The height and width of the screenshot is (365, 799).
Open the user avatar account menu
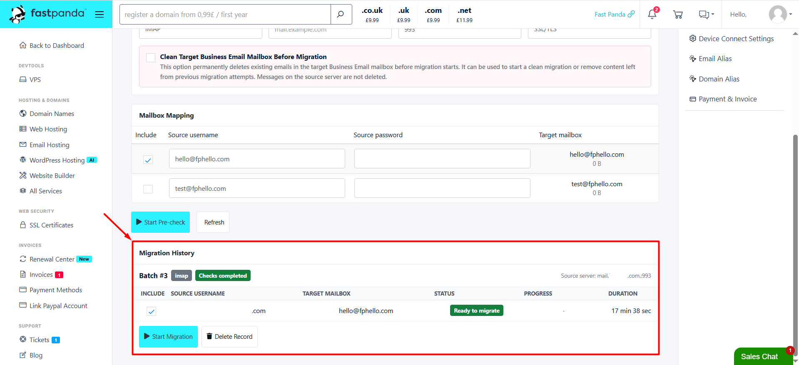coord(780,15)
